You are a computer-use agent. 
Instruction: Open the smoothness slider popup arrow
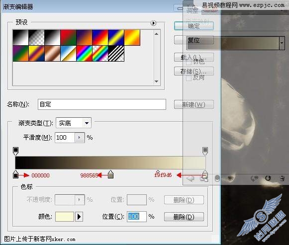click(80, 138)
